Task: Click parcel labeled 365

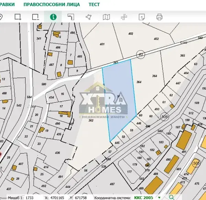Action: click(x=183, y=55)
